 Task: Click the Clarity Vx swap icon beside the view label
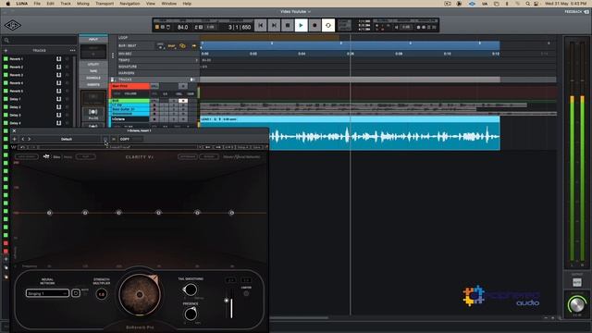[x=46, y=156]
